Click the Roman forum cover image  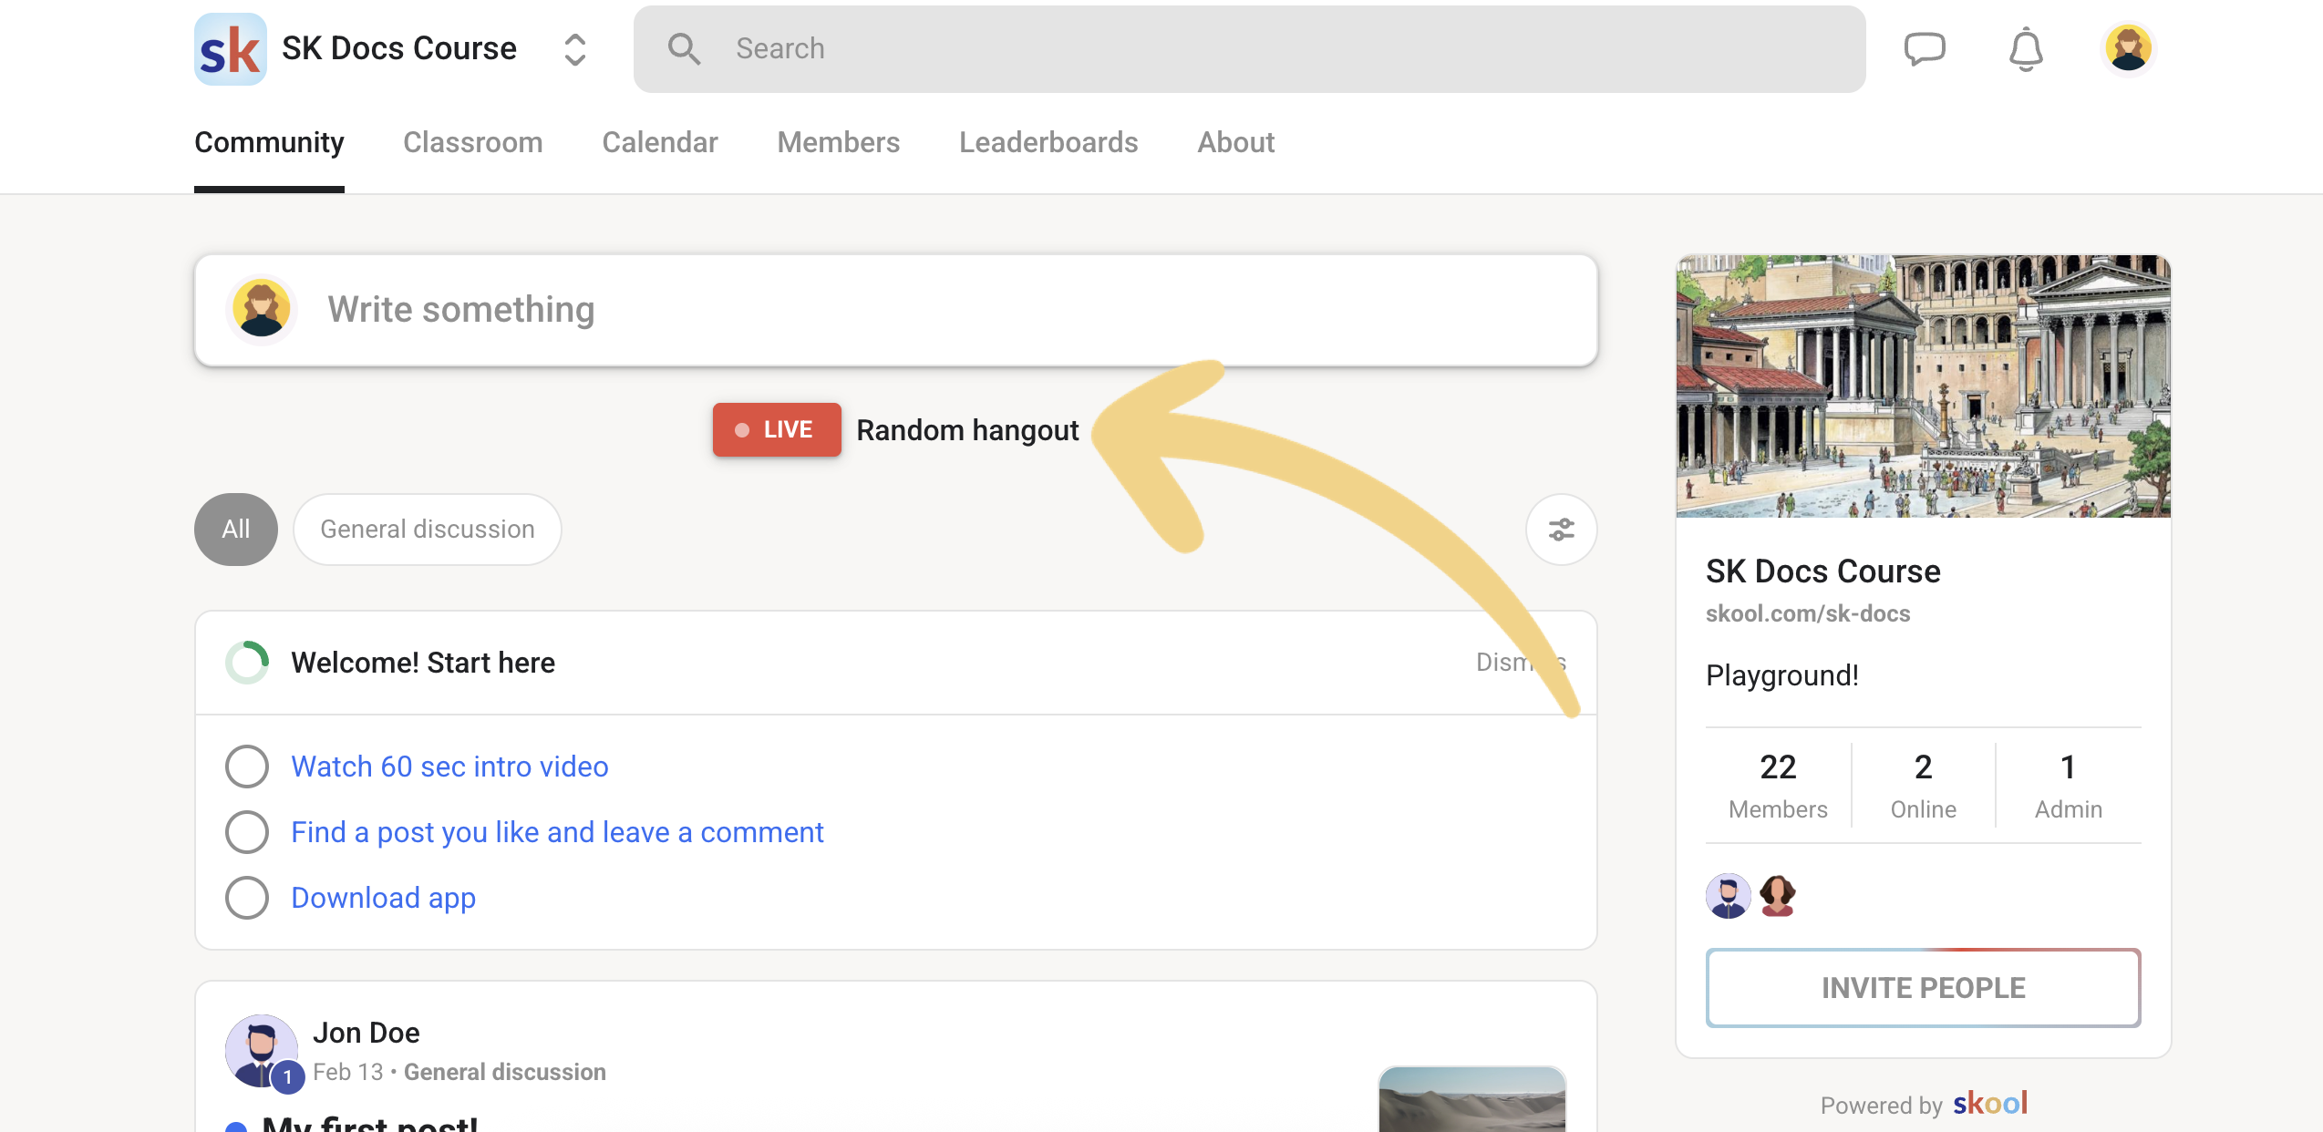pos(1923,386)
